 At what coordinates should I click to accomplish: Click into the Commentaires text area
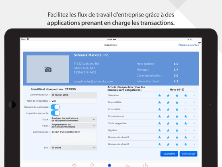tap(74, 137)
